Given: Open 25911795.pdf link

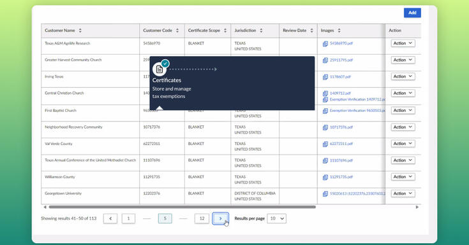Looking at the screenshot, I should click(341, 60).
